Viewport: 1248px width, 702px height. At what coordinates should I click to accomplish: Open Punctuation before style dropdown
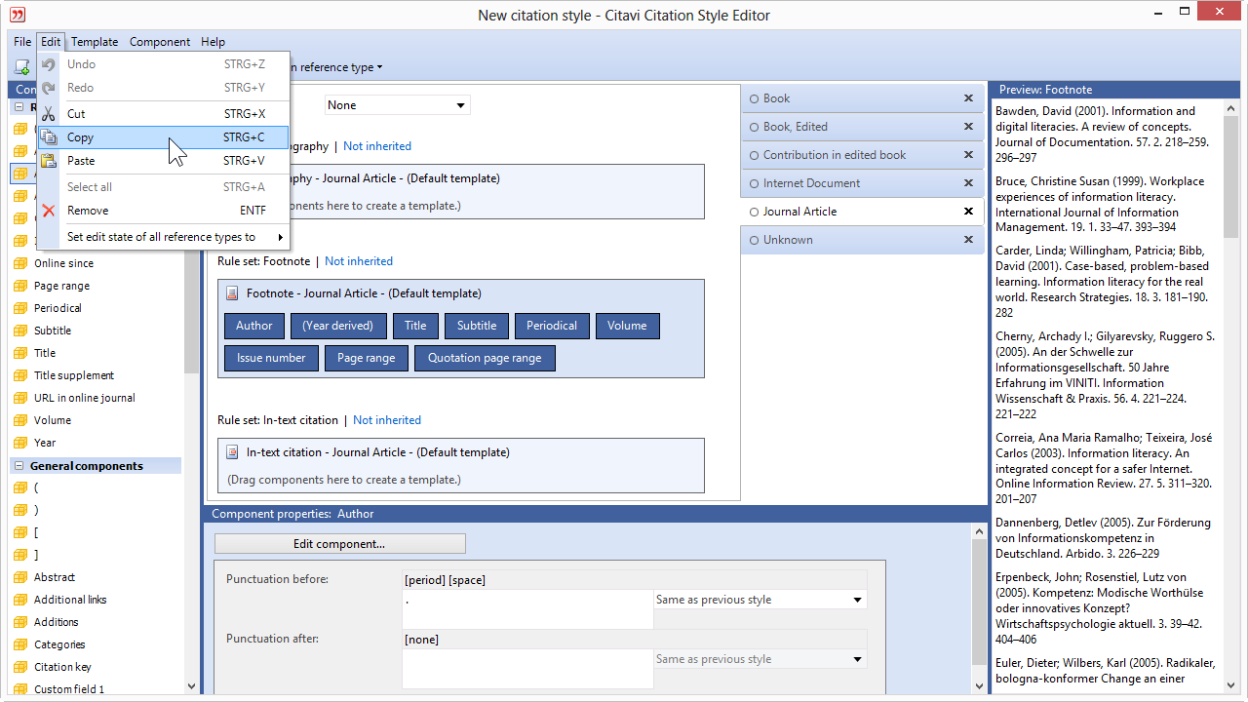coord(760,600)
